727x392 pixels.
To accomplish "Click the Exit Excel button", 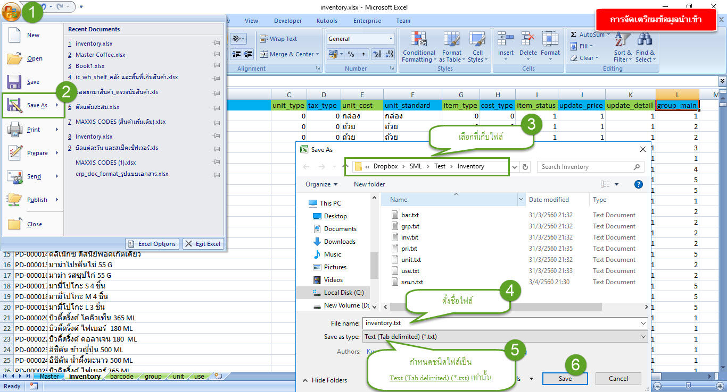I will (203, 244).
